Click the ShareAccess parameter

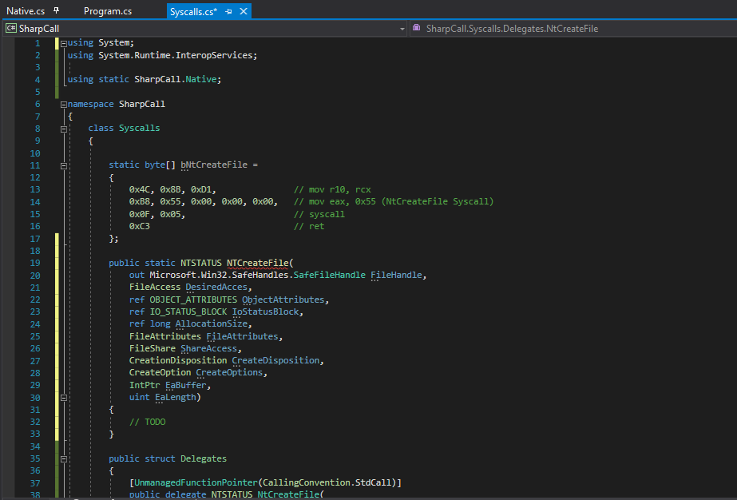pyautogui.click(x=208, y=348)
